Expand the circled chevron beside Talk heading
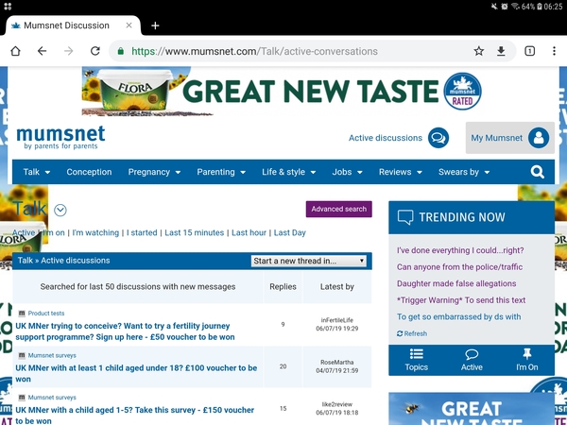This screenshot has width=567, height=425. click(x=60, y=210)
